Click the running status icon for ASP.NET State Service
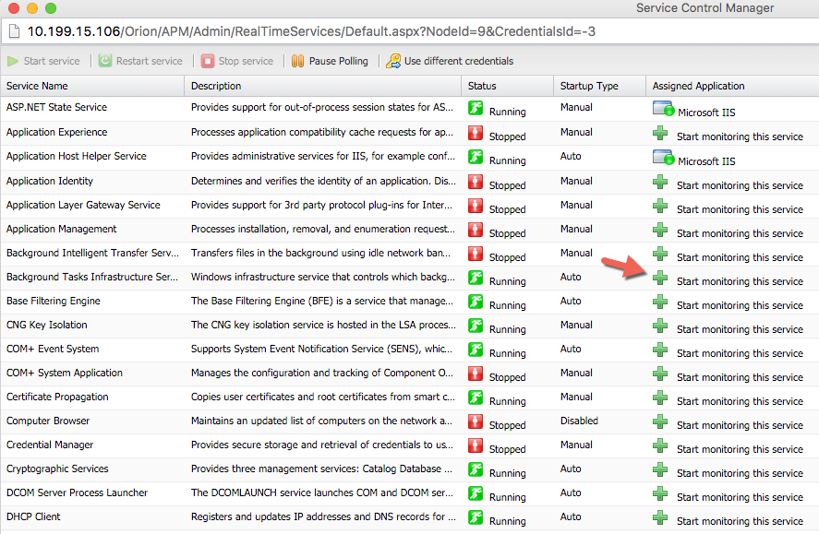This screenshot has width=819, height=534. click(x=476, y=108)
